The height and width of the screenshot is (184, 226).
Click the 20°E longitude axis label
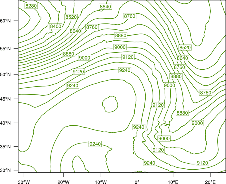pos(210,182)
